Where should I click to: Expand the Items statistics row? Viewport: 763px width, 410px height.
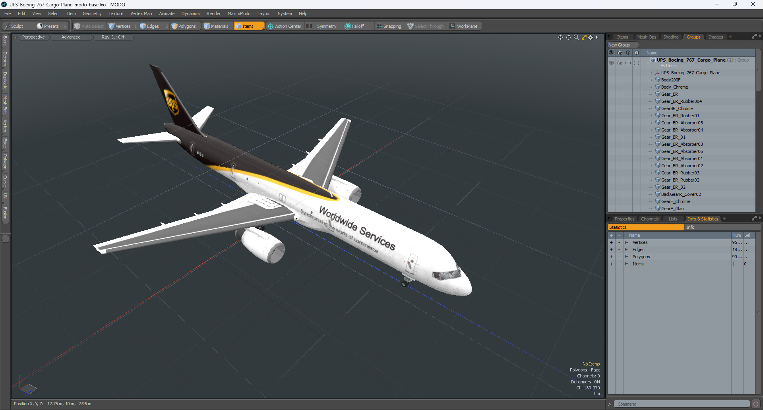click(x=626, y=264)
